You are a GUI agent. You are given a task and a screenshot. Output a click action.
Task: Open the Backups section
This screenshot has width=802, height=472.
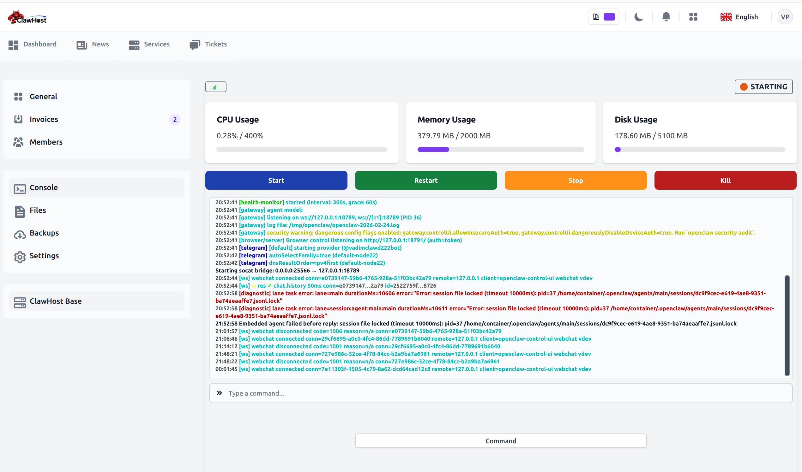click(44, 233)
